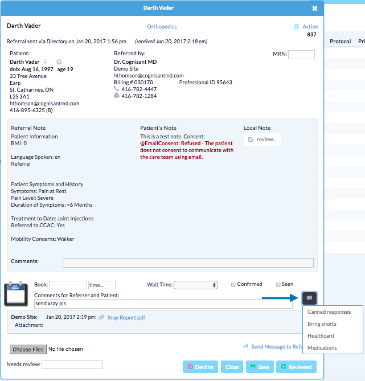365x381 pixels.
Task: Click the local note review edit icon
Action: coord(251,139)
